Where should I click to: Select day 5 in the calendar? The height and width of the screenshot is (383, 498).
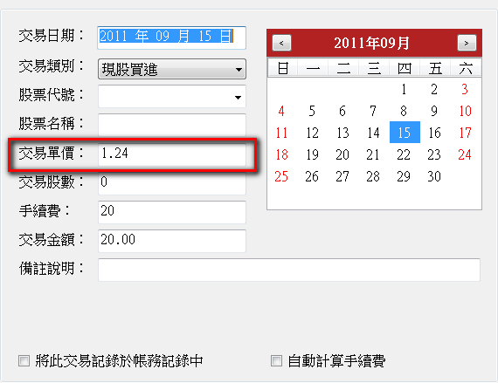(x=312, y=111)
